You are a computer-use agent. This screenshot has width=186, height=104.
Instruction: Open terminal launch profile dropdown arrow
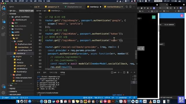(121, 73)
